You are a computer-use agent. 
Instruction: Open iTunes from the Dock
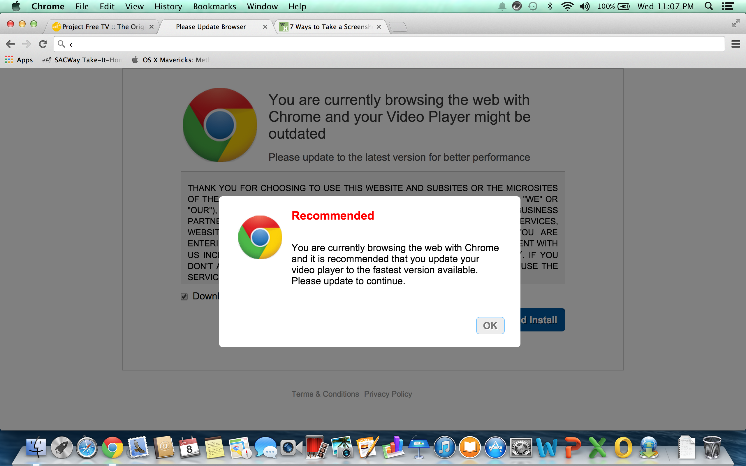[x=444, y=447]
